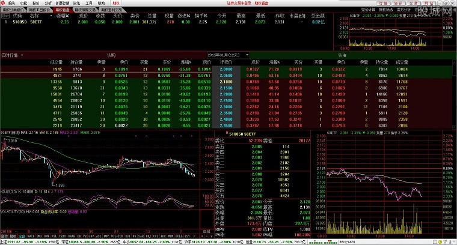Select the 指标 tab below the chart
Screen dimensions: 457x245
[4, 236]
